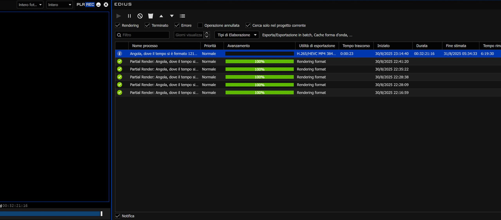
Task: Click progress bar of the Angola export job
Action: point(260,53)
